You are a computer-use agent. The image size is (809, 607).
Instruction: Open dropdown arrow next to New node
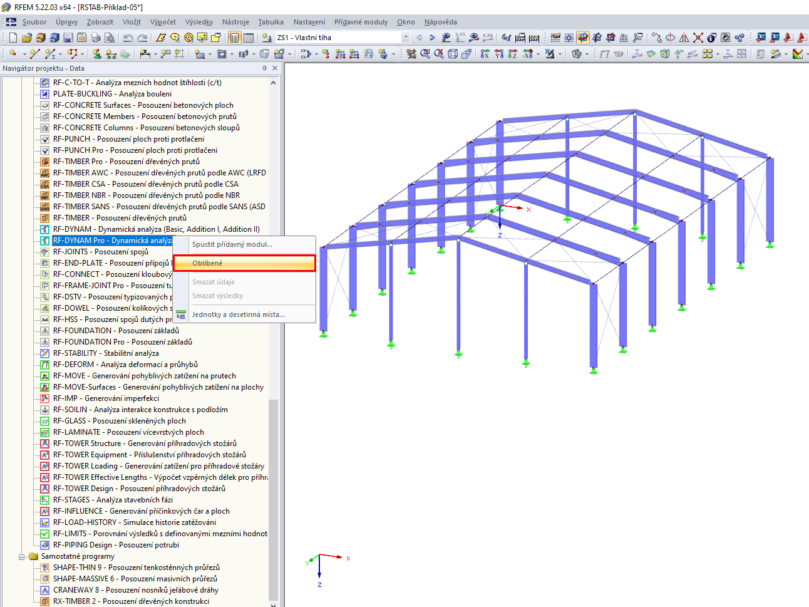(24, 54)
